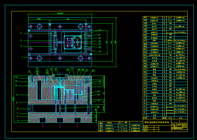Click row number 39 in the lower table extension
The width and height of the screenshot is (197, 140).
tap(100, 123)
